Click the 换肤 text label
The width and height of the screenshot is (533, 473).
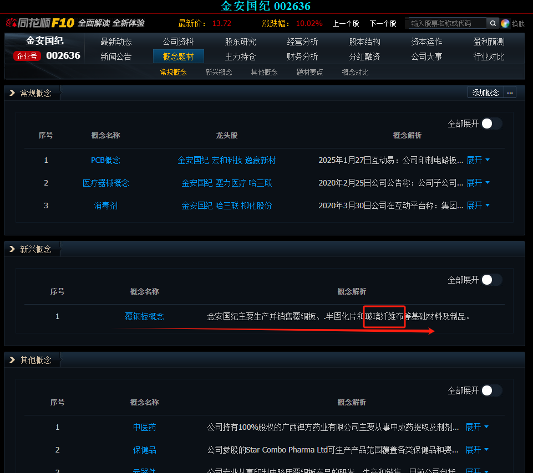point(519,24)
